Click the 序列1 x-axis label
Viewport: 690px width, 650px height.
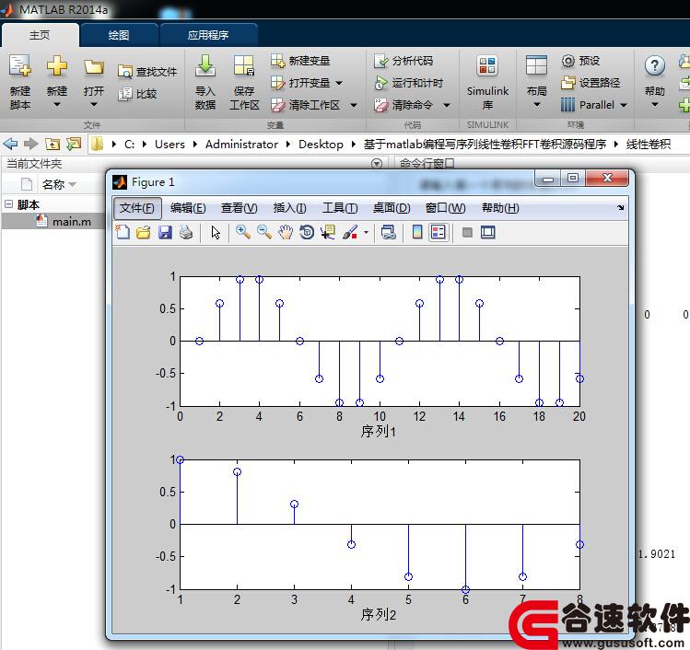pyautogui.click(x=378, y=432)
